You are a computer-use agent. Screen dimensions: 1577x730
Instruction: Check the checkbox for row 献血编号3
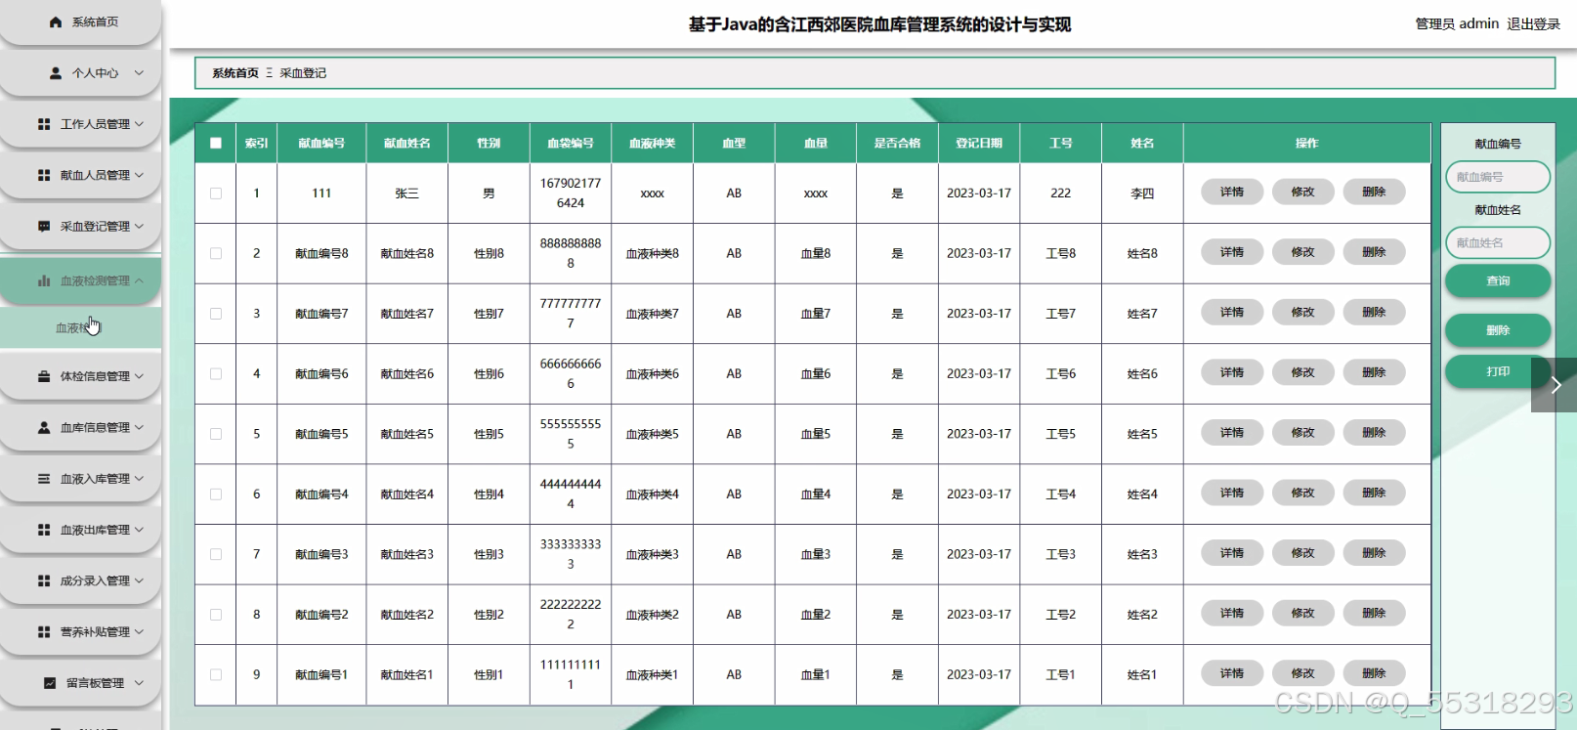coord(216,554)
